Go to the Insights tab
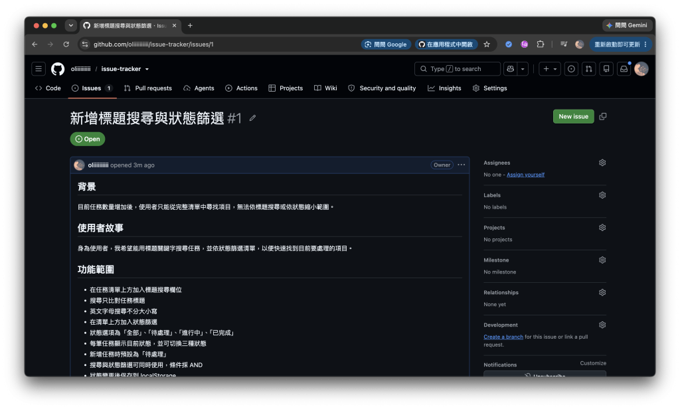Image resolution: width=680 pixels, height=409 pixels. pyautogui.click(x=444, y=88)
